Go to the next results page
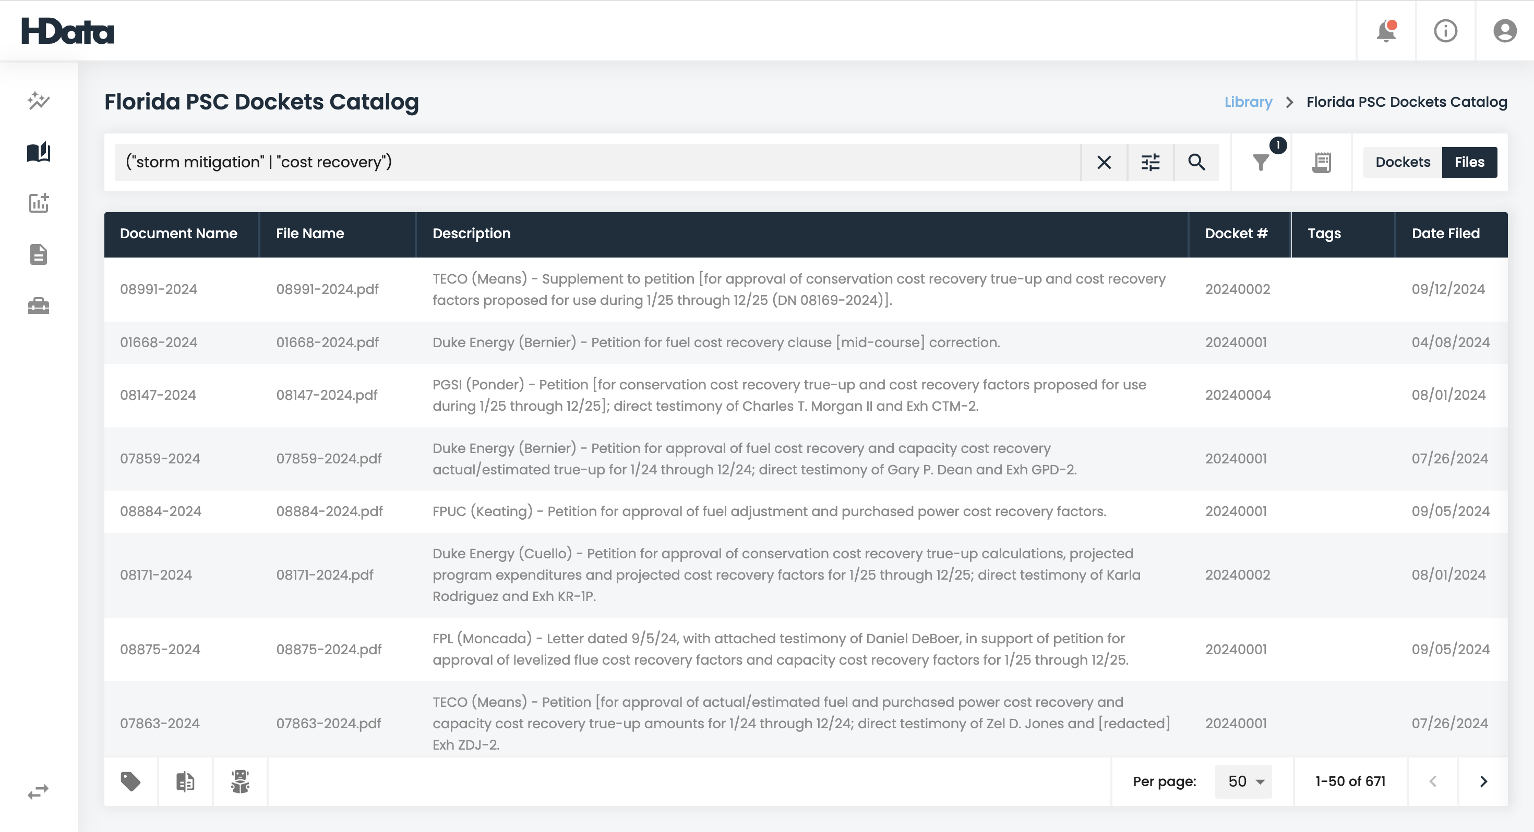This screenshot has height=832, width=1534. click(x=1483, y=781)
